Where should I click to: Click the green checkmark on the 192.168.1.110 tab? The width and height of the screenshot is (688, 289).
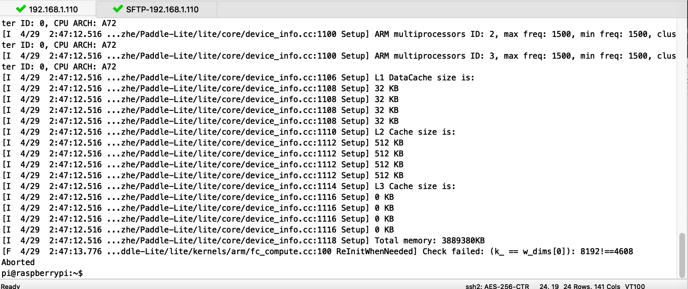click(21, 9)
